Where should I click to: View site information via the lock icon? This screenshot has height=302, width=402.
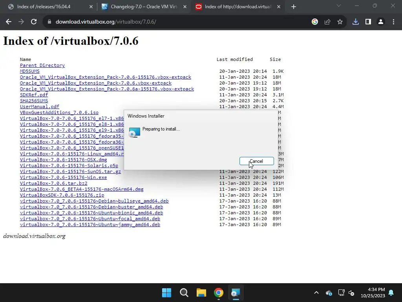49,22
